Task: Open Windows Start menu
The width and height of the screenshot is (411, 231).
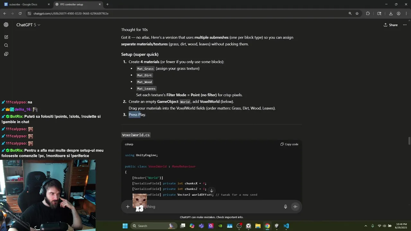Action: 125,226
